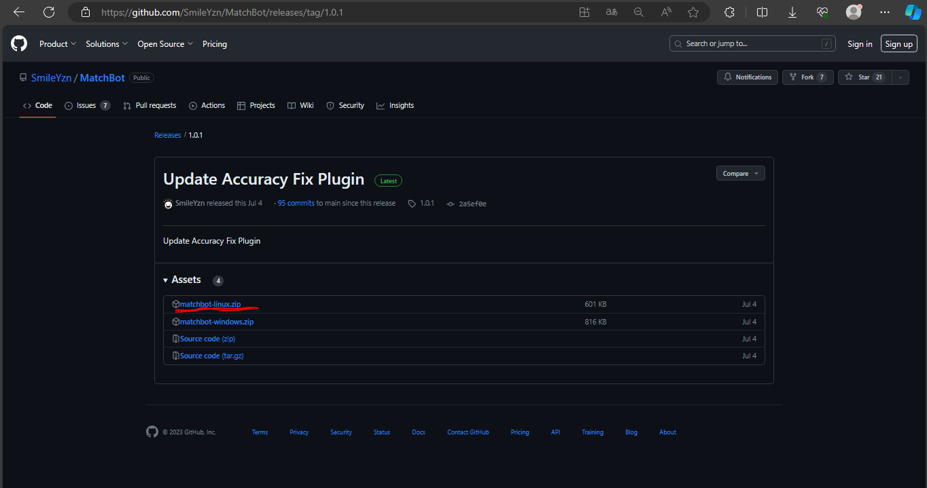Click the GitHub footer logo
This screenshot has height=488, width=927.
point(152,432)
